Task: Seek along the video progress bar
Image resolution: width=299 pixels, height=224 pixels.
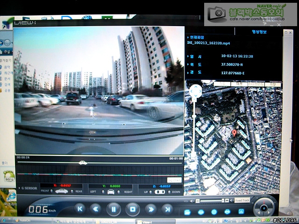Action: [100, 163]
